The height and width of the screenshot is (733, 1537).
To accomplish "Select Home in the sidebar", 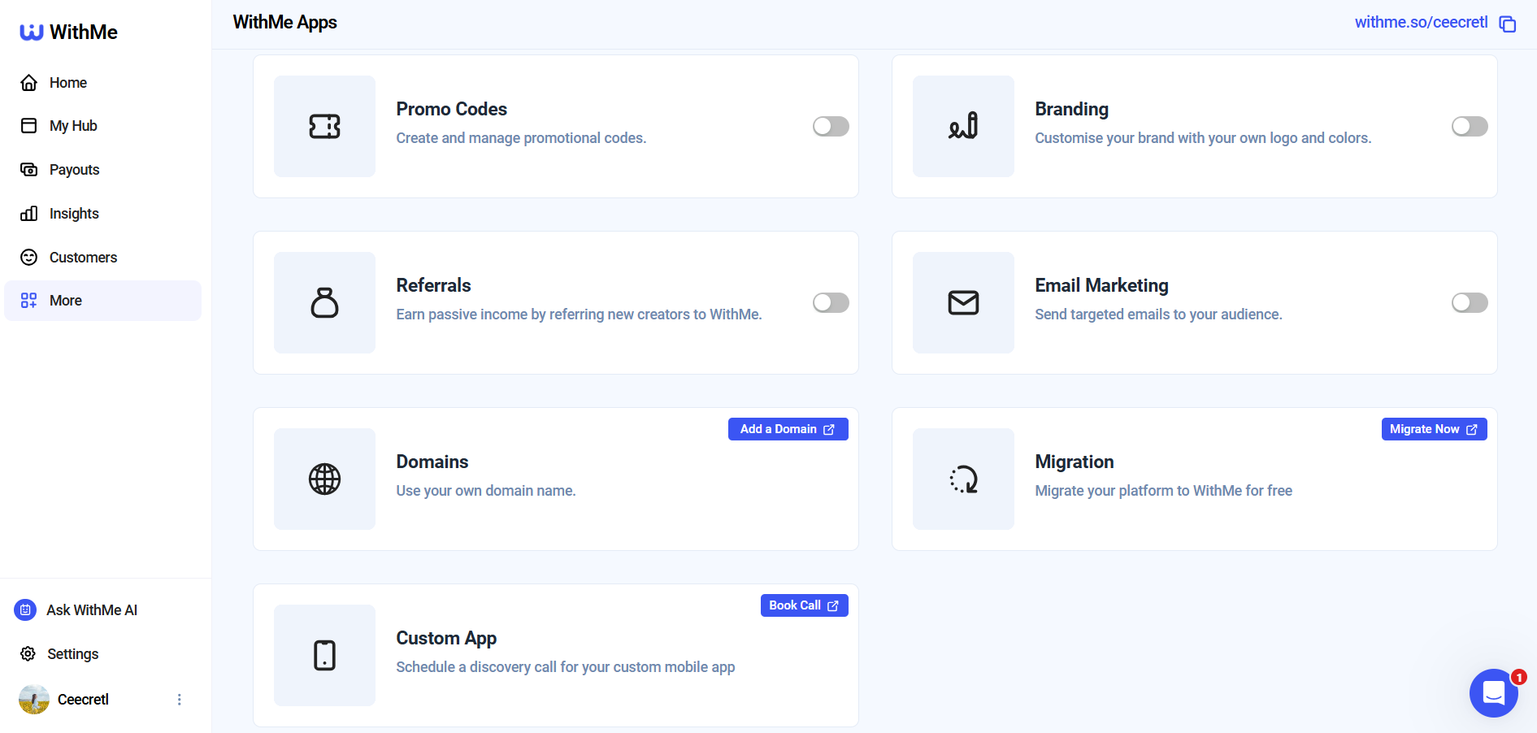I will click(68, 82).
